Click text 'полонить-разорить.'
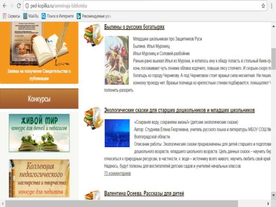 119,90
